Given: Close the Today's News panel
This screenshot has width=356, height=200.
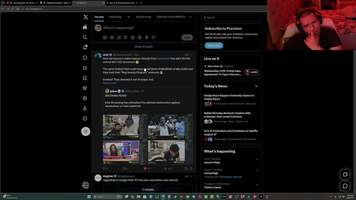Looking at the screenshot, I should (x=256, y=86).
